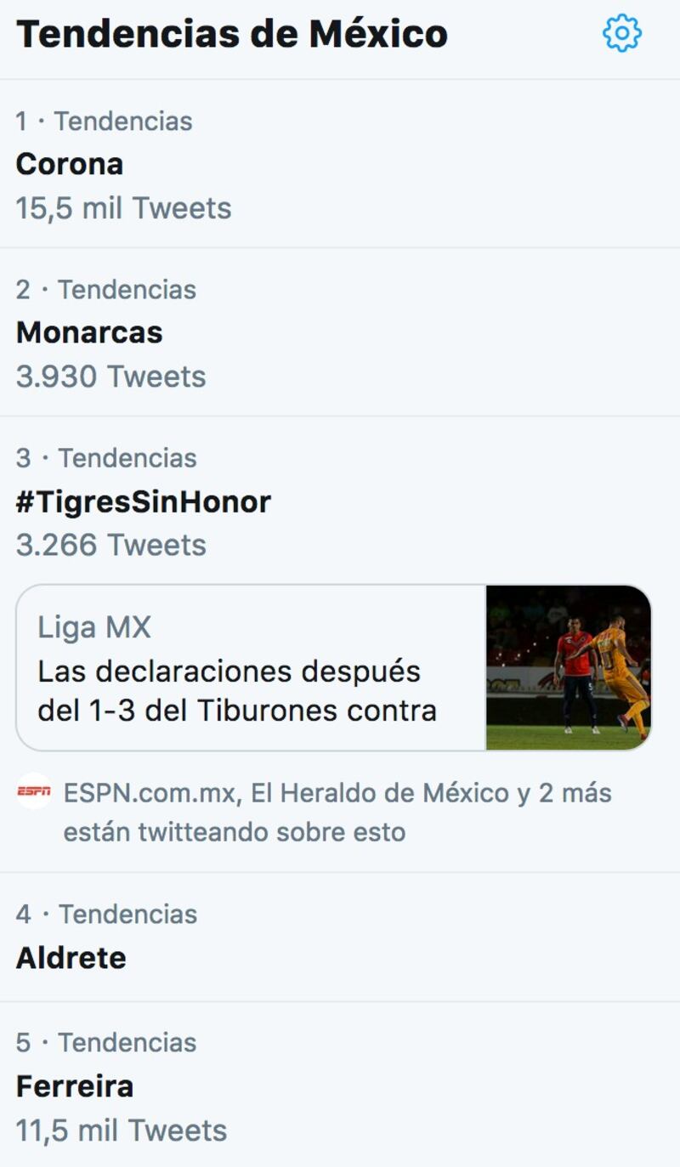Click '1 · Tendencias' rank label
This screenshot has width=680, height=1167.
point(104,122)
